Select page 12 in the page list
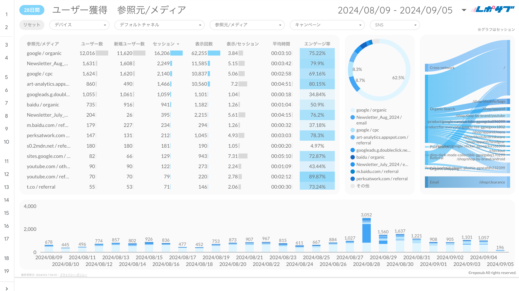 (x=6, y=174)
